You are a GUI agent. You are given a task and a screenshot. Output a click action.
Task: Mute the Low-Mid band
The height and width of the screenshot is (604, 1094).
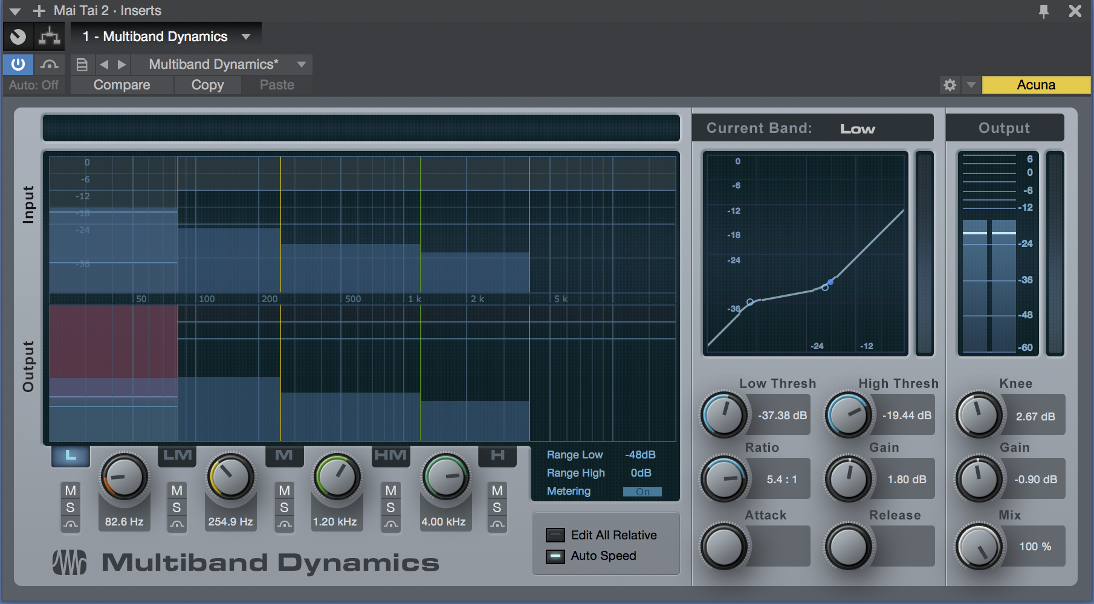[177, 490]
